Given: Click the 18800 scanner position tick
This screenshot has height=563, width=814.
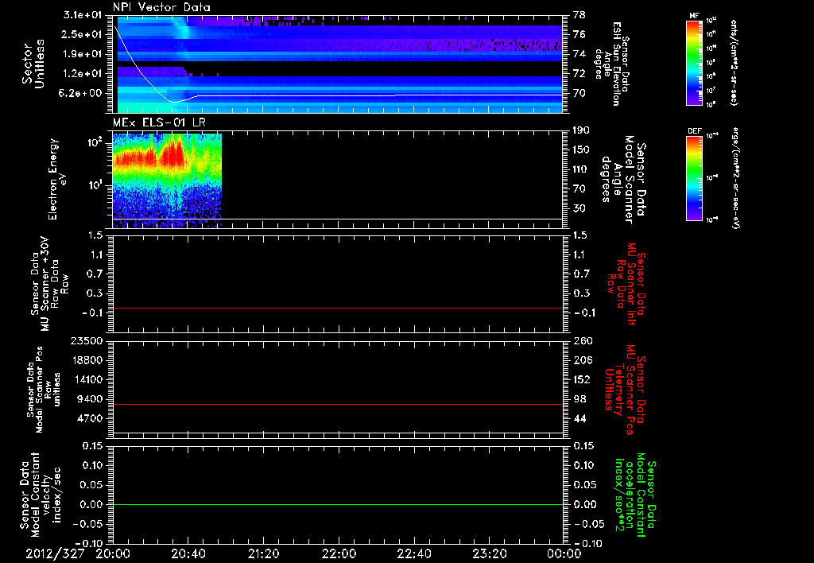Looking at the screenshot, I should (87, 360).
